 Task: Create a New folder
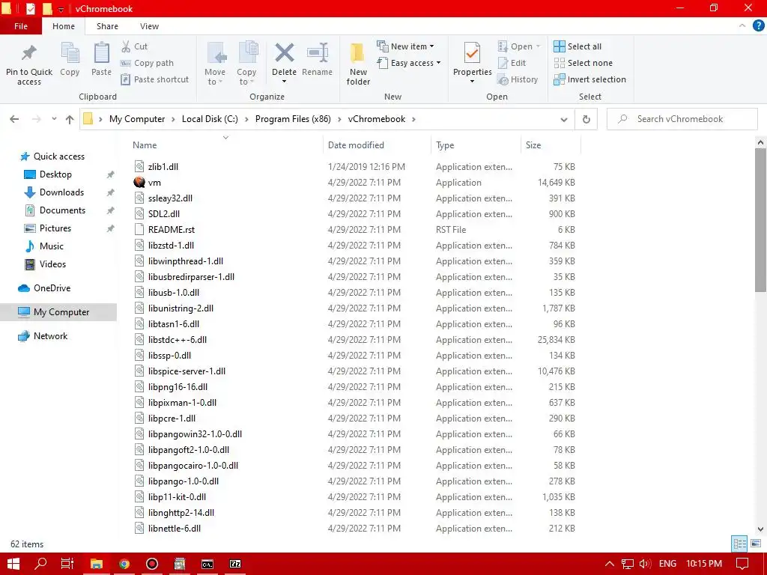358,64
